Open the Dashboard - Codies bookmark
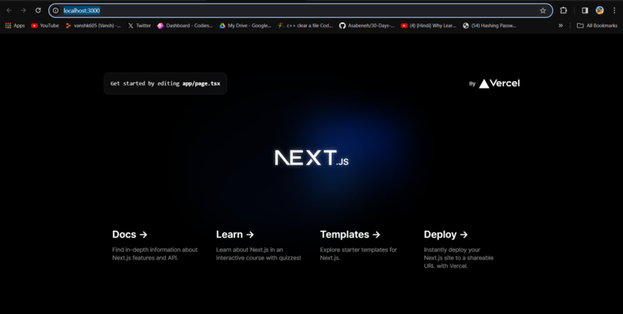The width and height of the screenshot is (623, 314). click(185, 26)
